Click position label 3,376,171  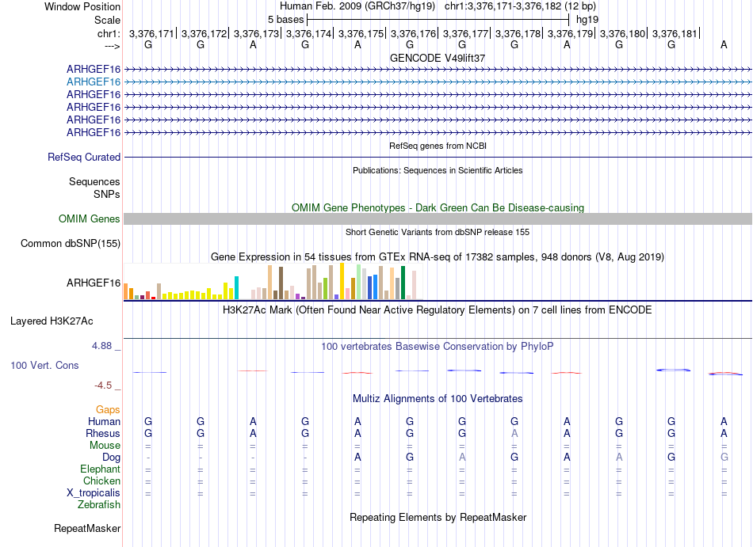point(151,33)
